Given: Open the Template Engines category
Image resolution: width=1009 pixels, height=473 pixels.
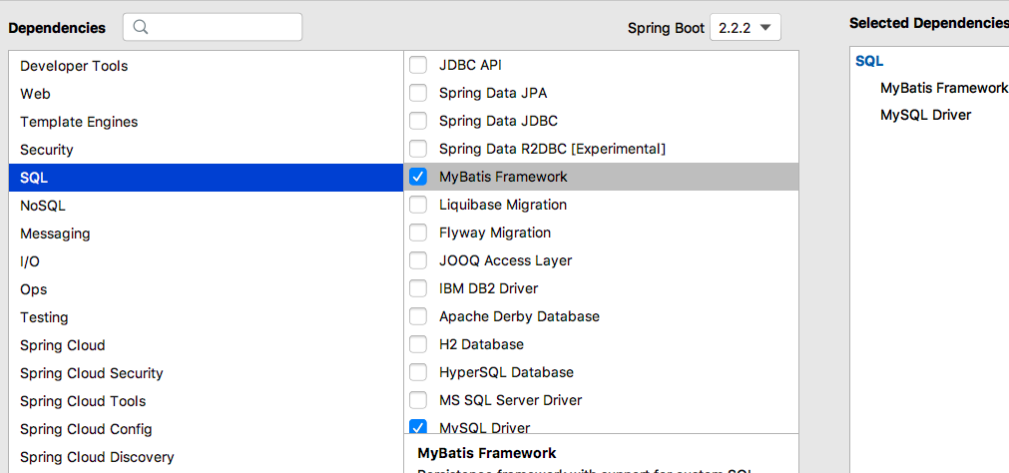Looking at the screenshot, I should (79, 122).
